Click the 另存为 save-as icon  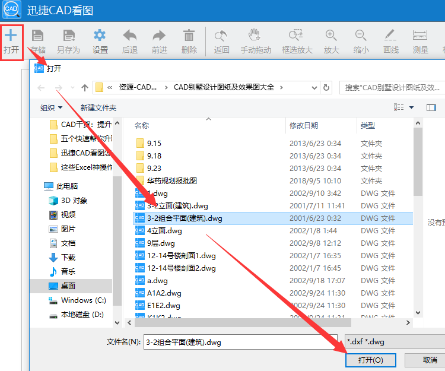click(69, 36)
